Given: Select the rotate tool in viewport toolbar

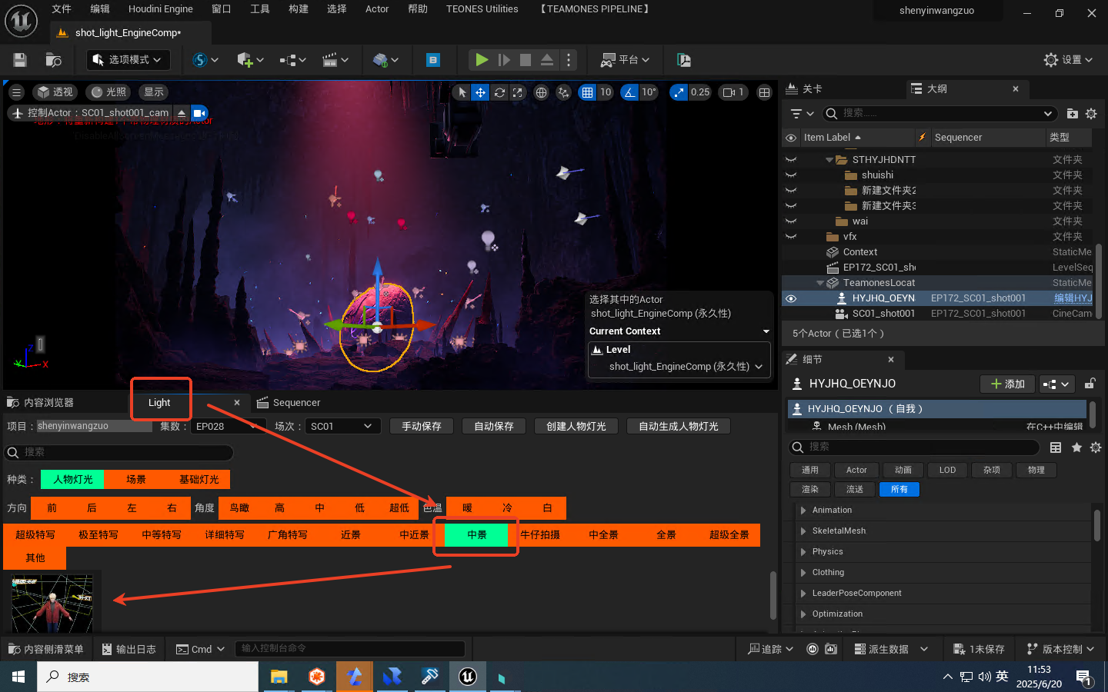Looking at the screenshot, I should pyautogui.click(x=499, y=92).
